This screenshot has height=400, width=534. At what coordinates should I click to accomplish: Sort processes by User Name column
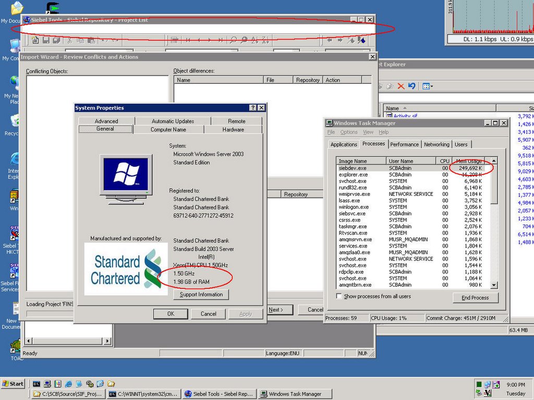(x=411, y=161)
